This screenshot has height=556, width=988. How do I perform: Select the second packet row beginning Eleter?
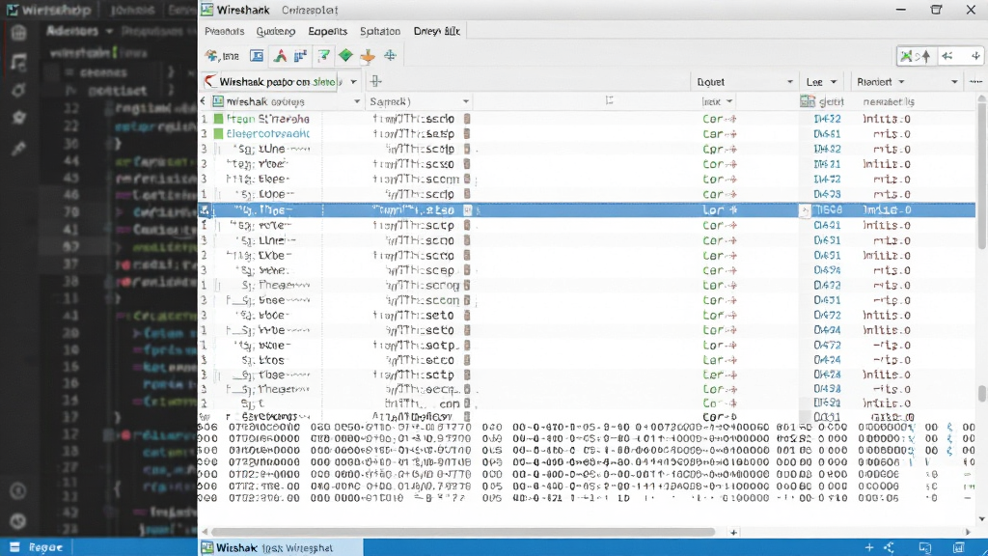[x=588, y=133]
